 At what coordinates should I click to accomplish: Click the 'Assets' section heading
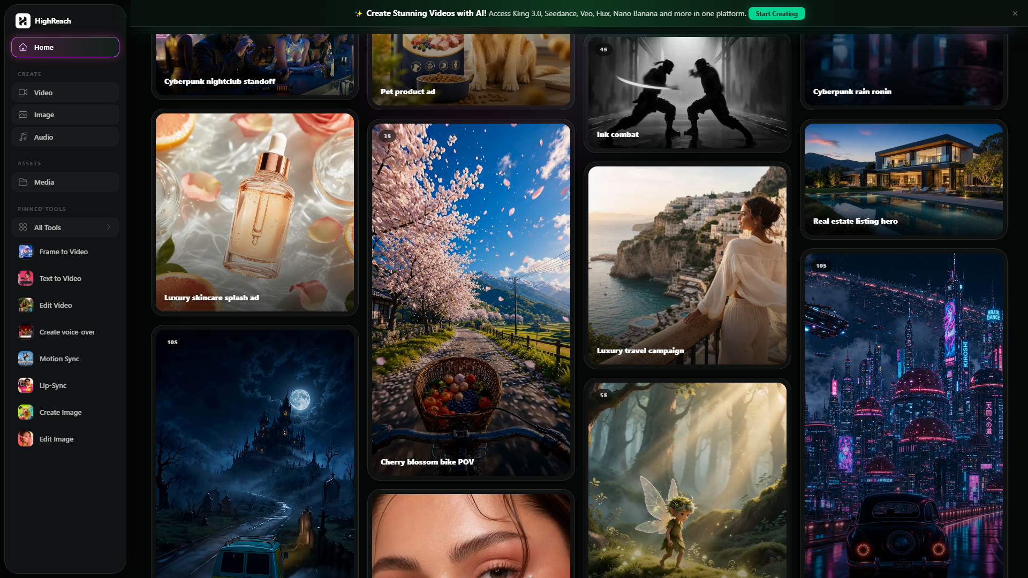click(x=29, y=164)
